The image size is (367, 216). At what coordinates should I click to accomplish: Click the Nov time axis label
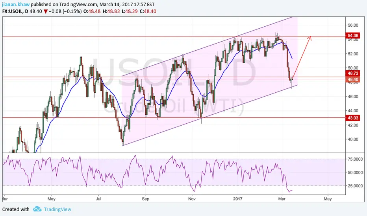192,199
